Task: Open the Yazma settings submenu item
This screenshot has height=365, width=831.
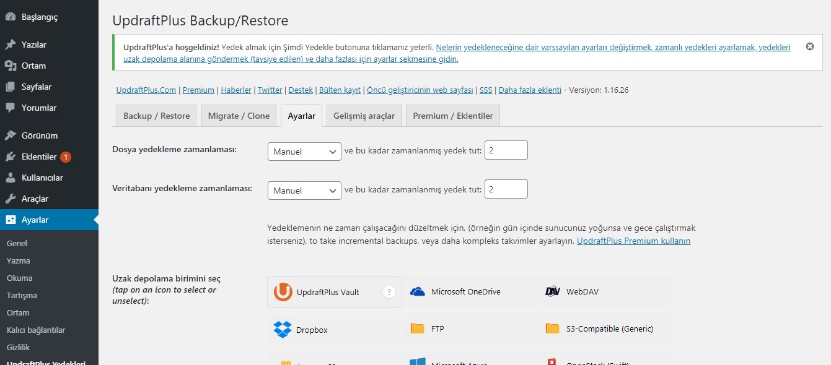Action: click(x=18, y=260)
